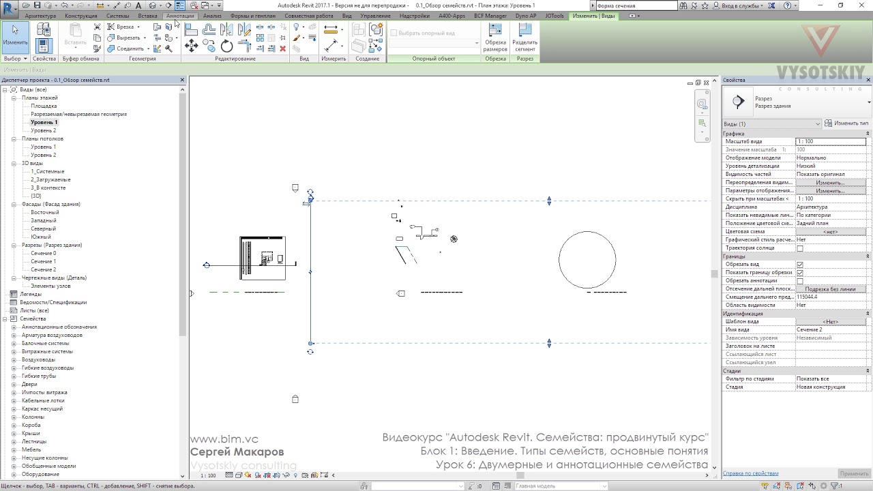Click Изменить... for Переопределения видимости

coord(830,183)
